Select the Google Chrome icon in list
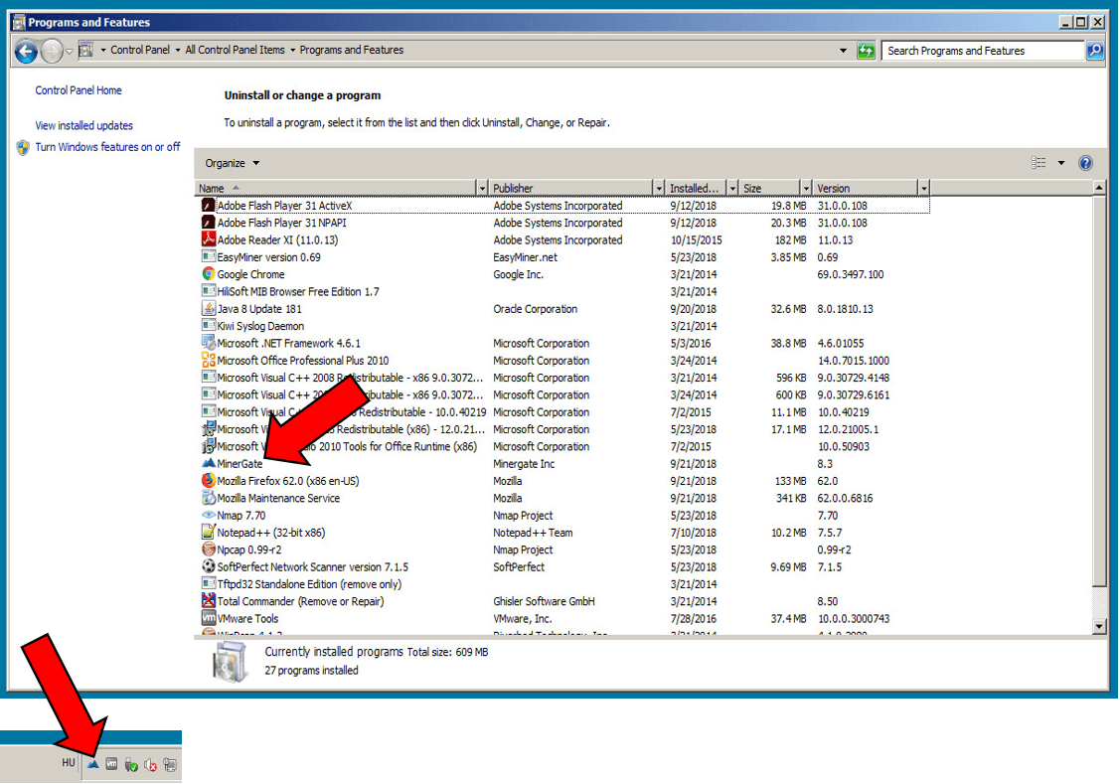Viewport: 1120px width, 784px height. (x=209, y=274)
